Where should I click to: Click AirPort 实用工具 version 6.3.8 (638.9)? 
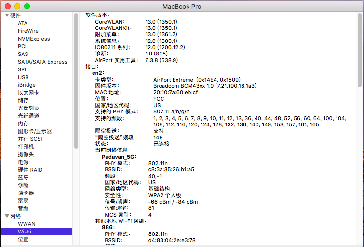pyautogui.click(x=162, y=60)
